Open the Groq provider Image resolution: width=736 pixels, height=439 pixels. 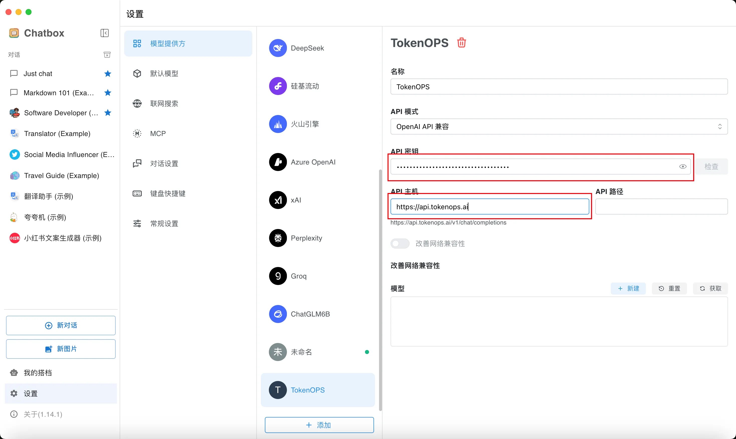(x=317, y=276)
